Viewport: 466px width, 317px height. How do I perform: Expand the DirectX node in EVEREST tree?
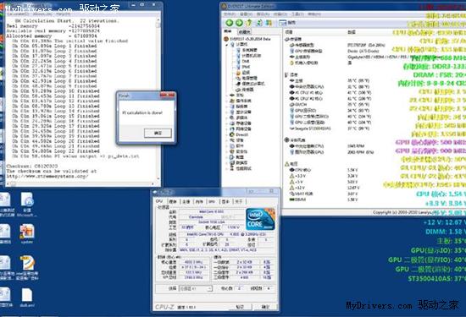tap(227, 135)
